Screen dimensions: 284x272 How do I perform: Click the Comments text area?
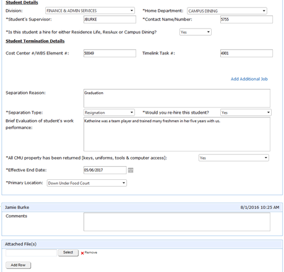[177, 222]
